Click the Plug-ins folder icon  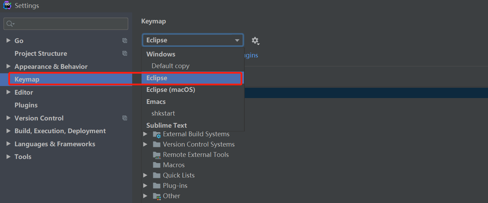click(x=157, y=185)
